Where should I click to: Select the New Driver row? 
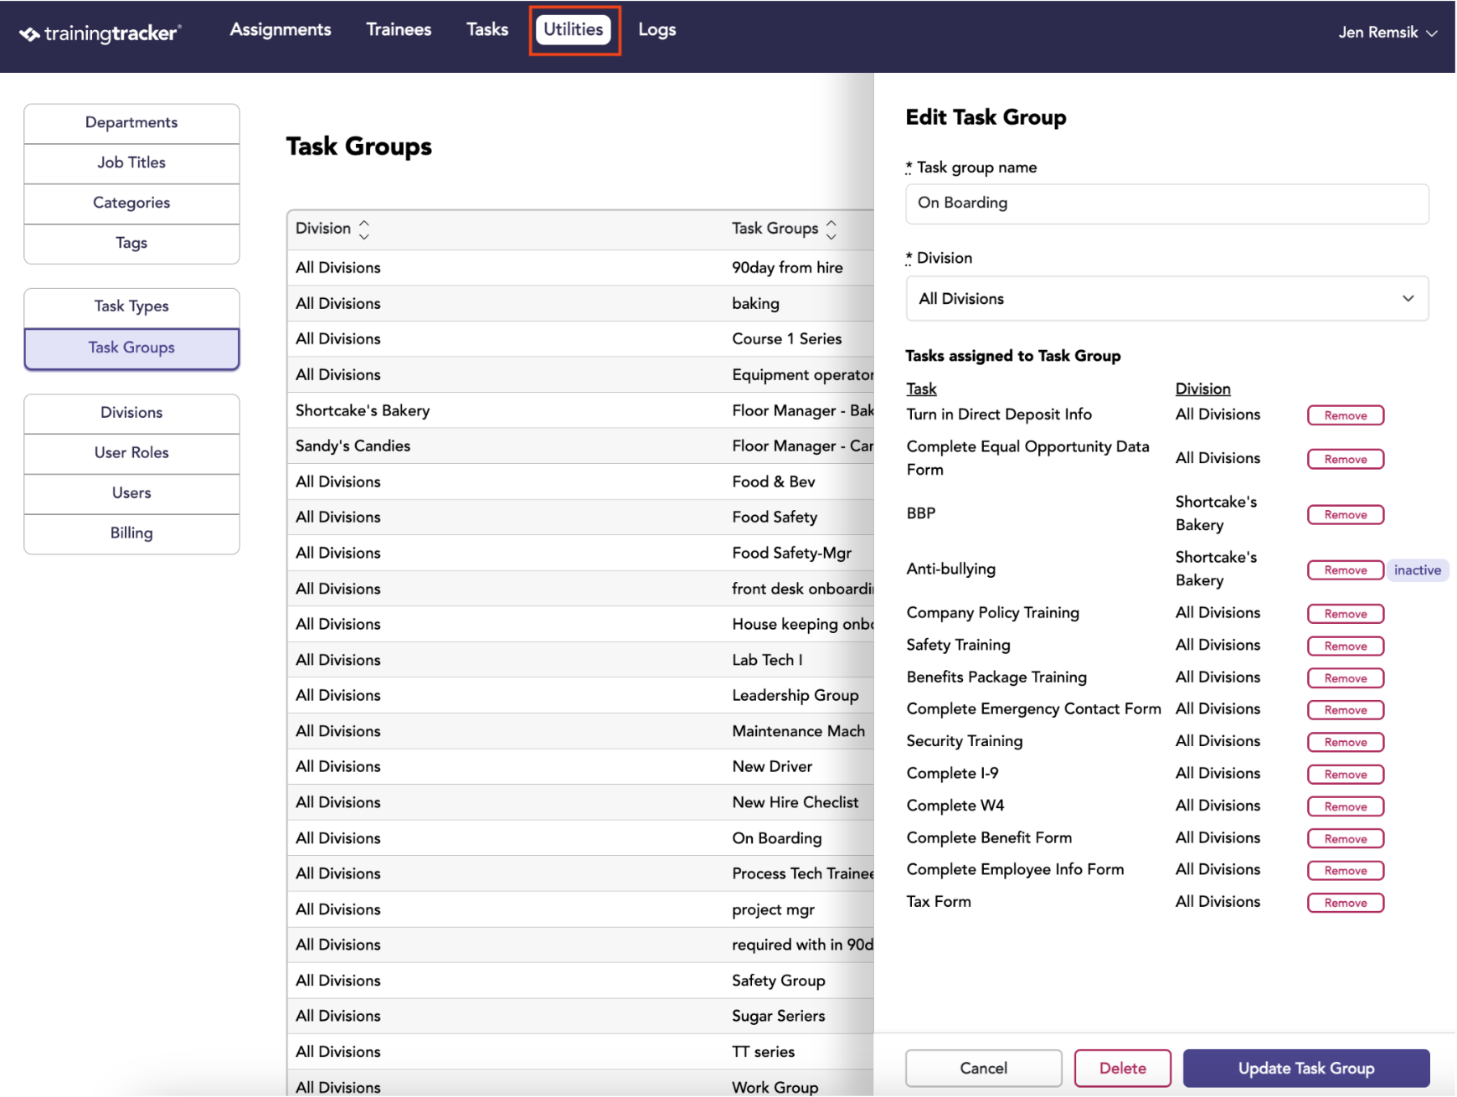click(580, 766)
